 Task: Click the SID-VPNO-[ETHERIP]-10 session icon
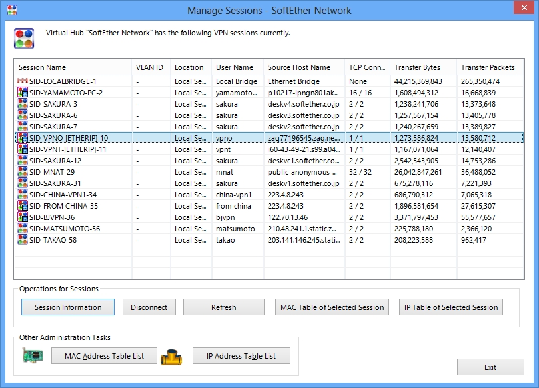(x=23, y=138)
